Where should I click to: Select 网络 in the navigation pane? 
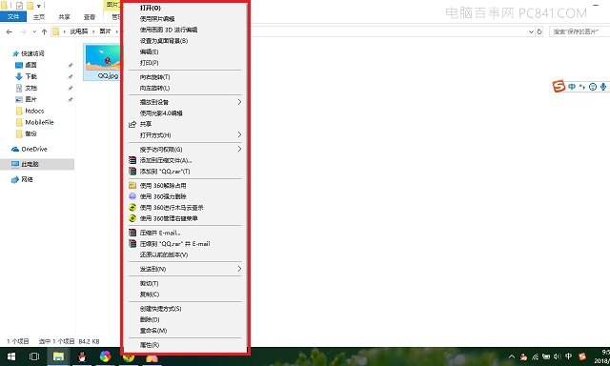(27, 179)
